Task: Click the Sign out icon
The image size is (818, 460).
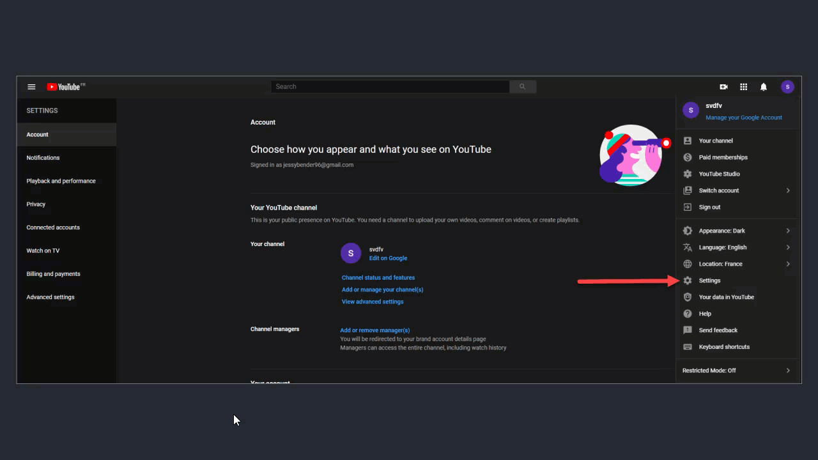Action: coord(688,207)
